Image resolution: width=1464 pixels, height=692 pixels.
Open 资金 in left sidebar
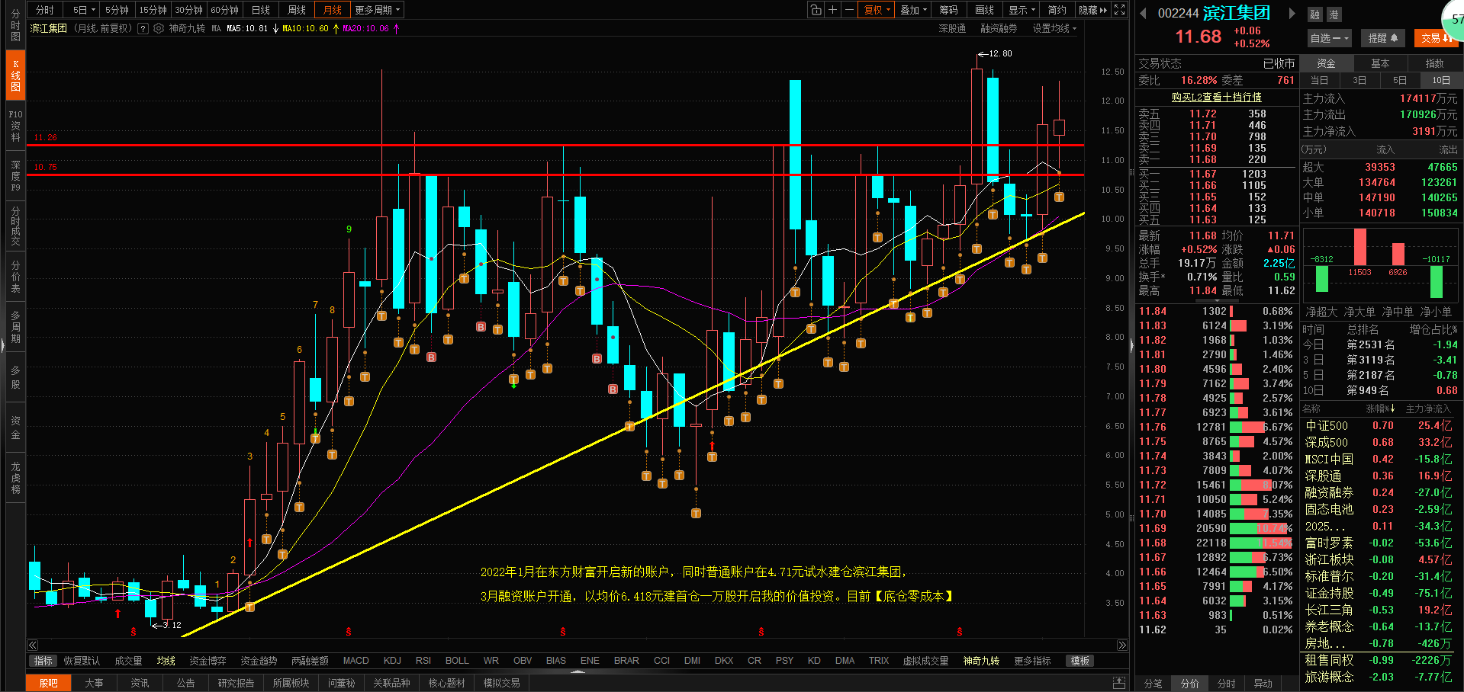click(x=15, y=428)
